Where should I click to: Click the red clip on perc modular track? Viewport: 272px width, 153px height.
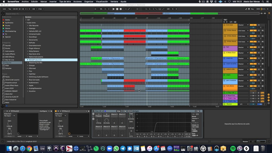(134, 80)
